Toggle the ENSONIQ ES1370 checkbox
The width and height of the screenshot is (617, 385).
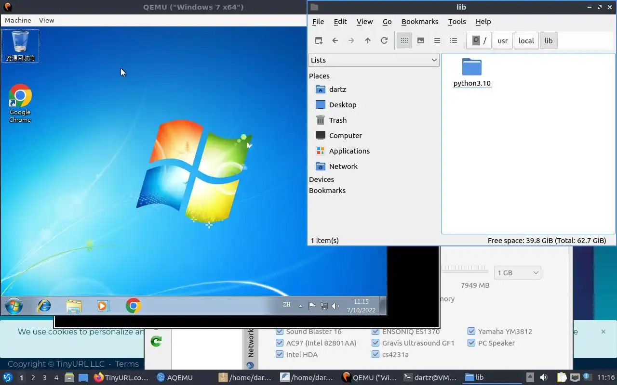pyautogui.click(x=376, y=332)
